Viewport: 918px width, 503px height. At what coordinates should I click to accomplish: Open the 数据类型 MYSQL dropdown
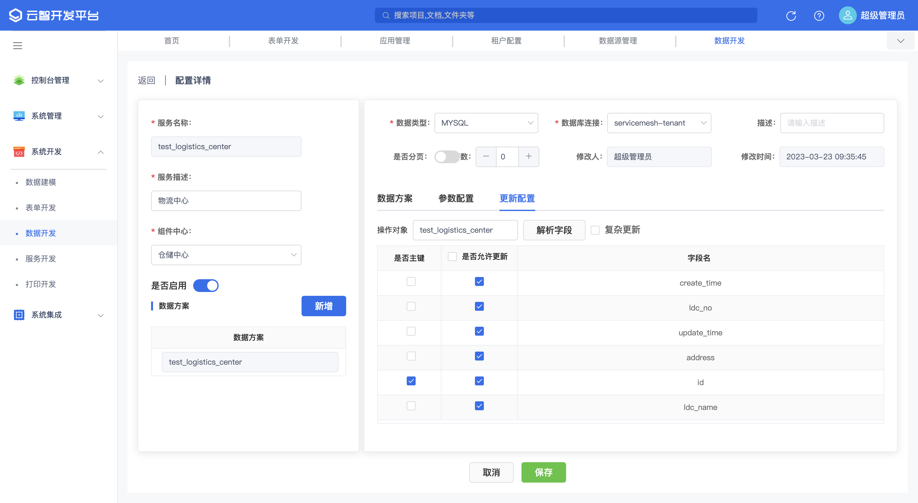(x=486, y=123)
